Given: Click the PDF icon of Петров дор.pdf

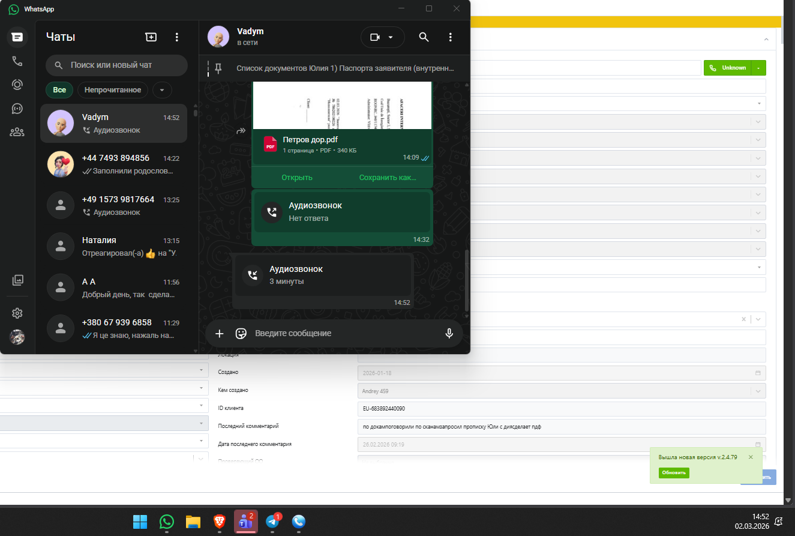Looking at the screenshot, I should point(270,144).
